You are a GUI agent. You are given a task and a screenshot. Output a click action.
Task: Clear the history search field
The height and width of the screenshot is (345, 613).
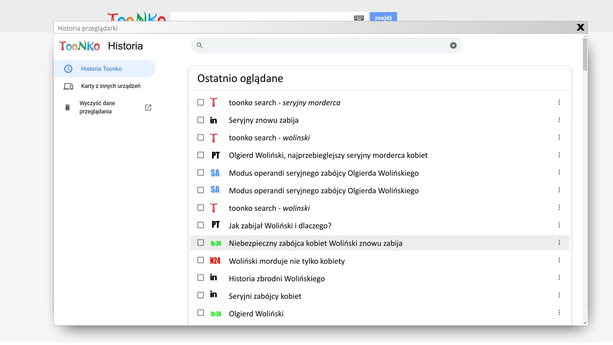pyautogui.click(x=453, y=45)
